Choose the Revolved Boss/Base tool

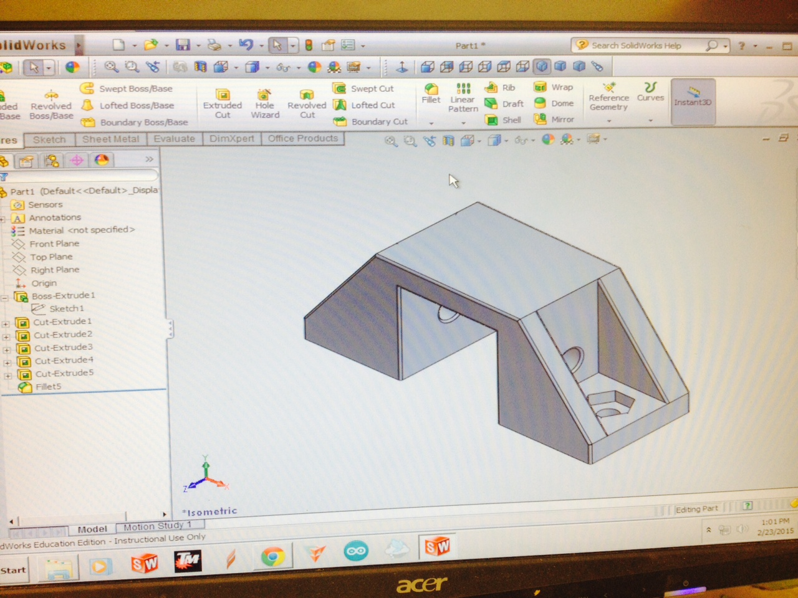click(51, 103)
